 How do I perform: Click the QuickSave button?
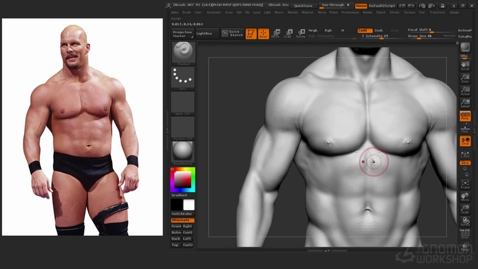pyautogui.click(x=302, y=5)
